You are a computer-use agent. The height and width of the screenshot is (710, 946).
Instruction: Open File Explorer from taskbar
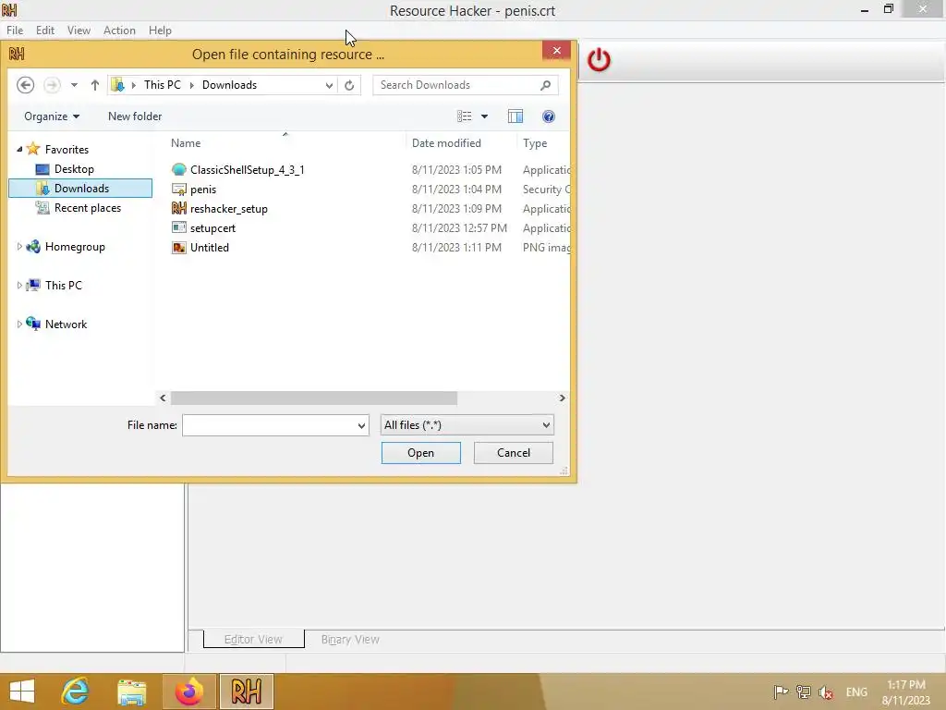coord(131,692)
